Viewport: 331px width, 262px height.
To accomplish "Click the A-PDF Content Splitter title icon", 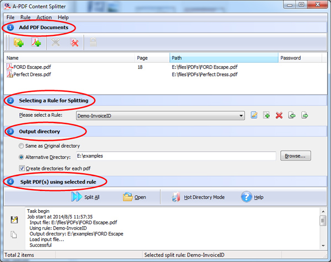I will [7, 6].
